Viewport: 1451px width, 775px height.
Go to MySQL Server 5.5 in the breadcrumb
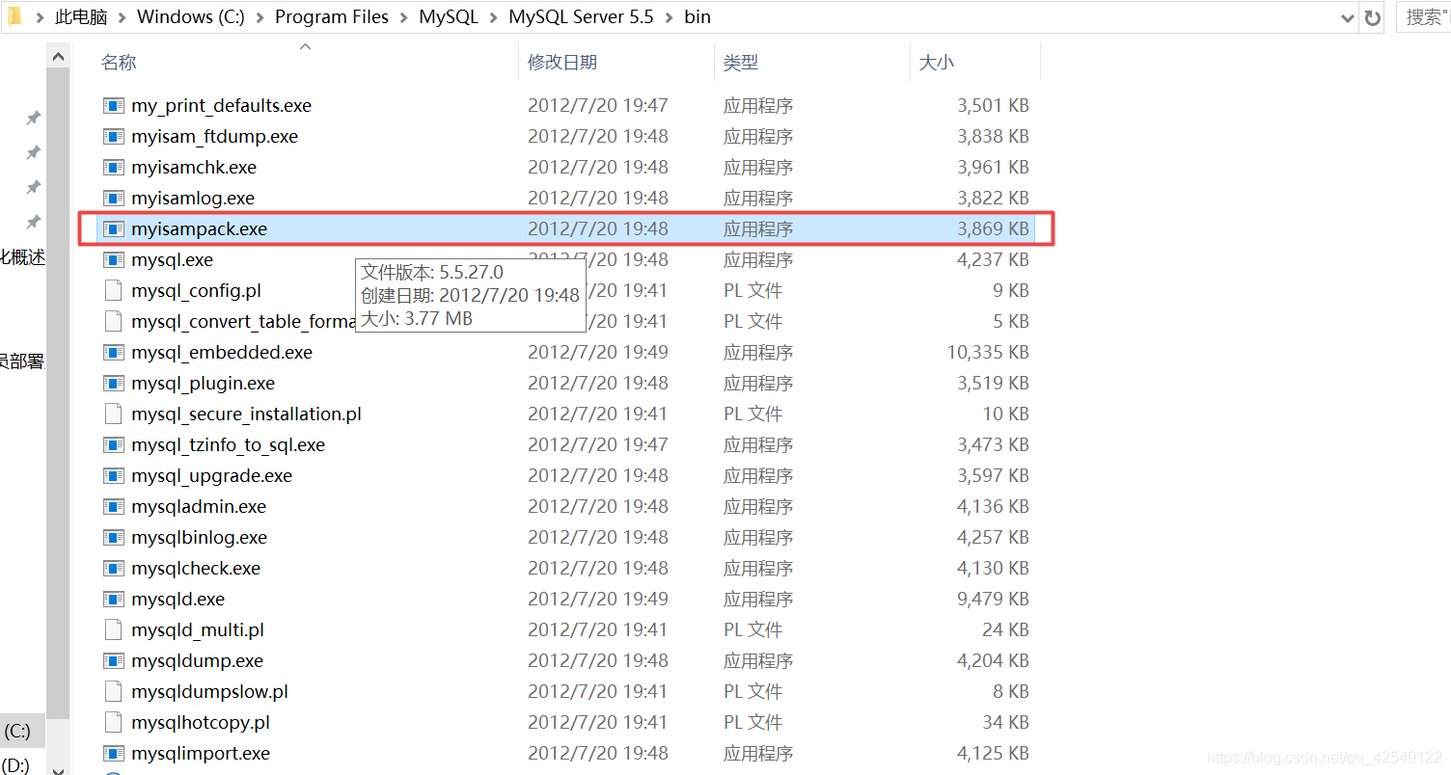coord(581,17)
